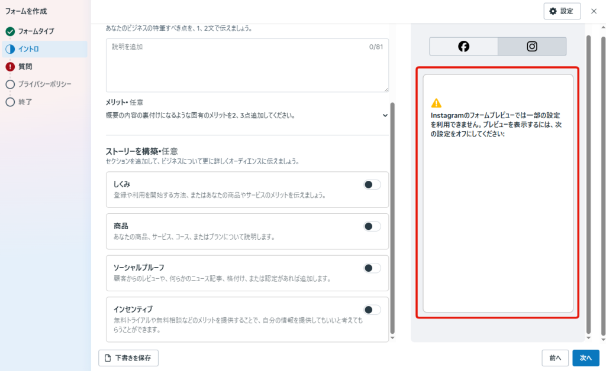Enable the インセンティブ section toggle
606x371 pixels.
[372, 309]
